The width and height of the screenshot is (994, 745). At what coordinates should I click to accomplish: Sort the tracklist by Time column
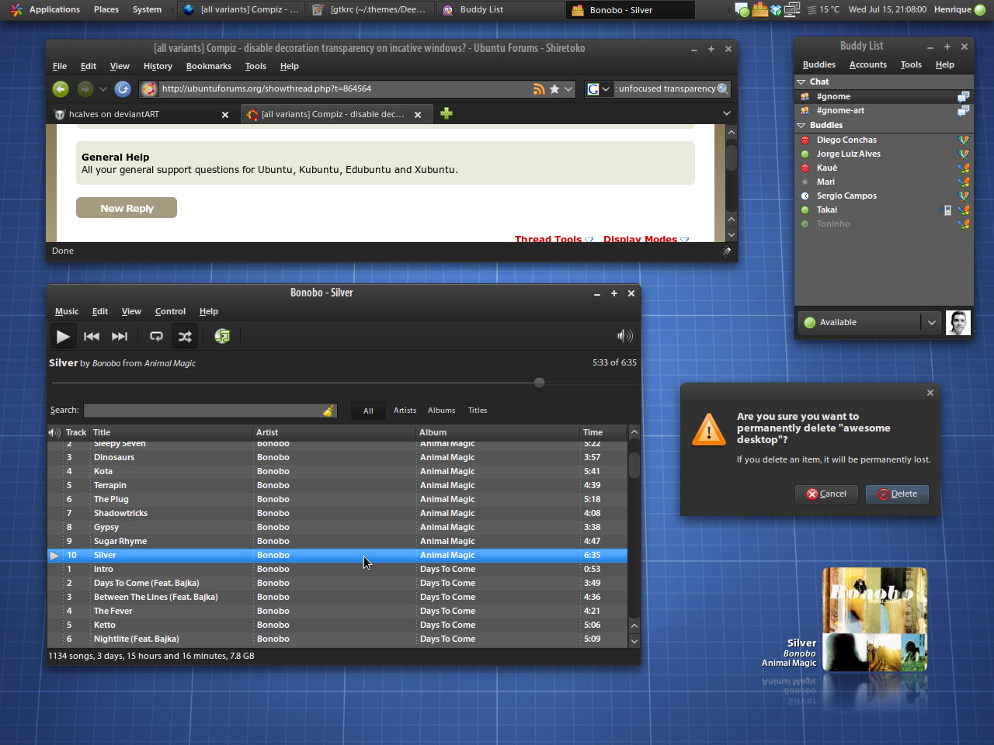point(603,432)
